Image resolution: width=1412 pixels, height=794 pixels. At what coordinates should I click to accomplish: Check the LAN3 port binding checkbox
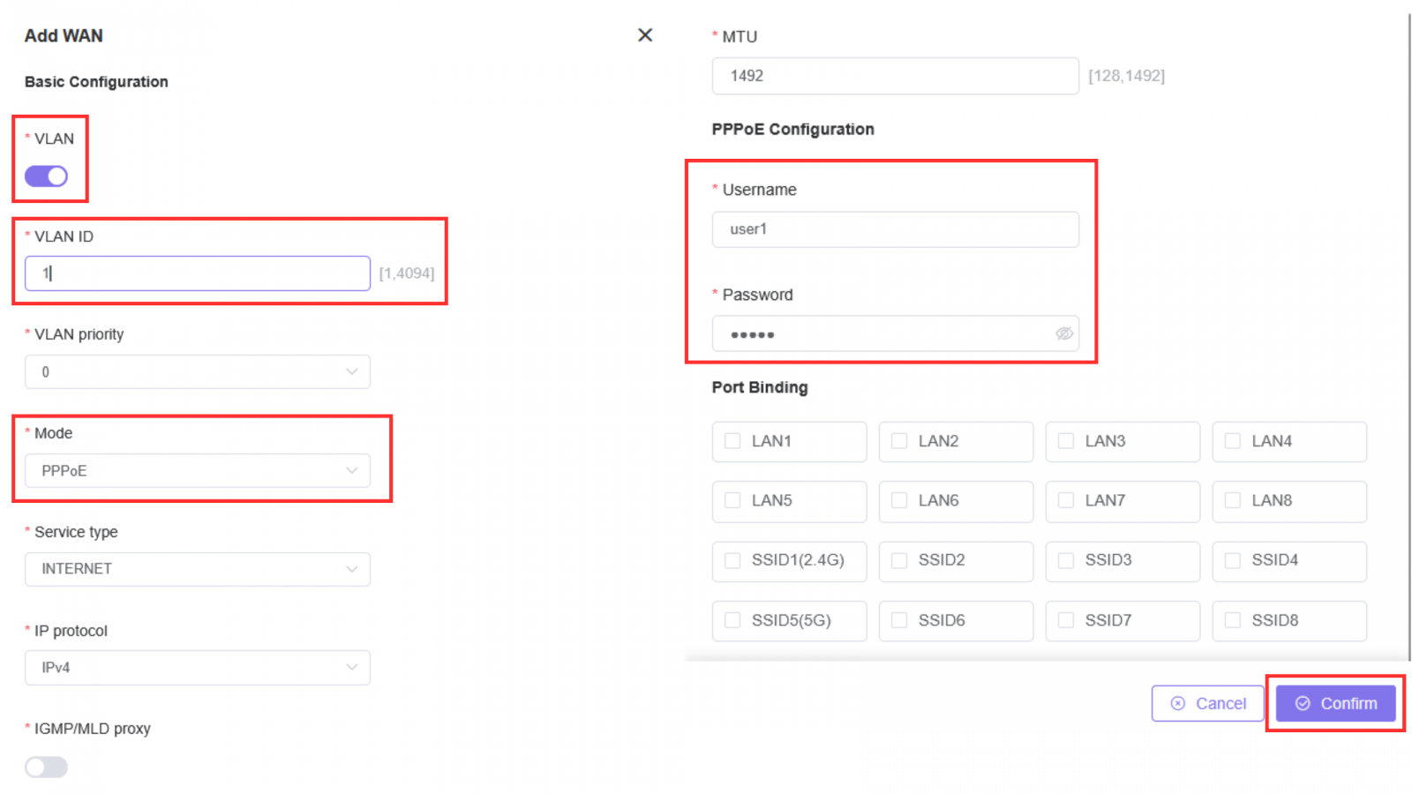pyautogui.click(x=1066, y=441)
